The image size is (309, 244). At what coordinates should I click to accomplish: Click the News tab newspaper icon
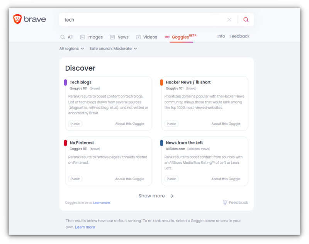(x=112, y=37)
